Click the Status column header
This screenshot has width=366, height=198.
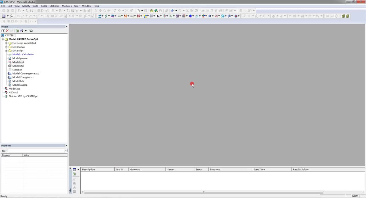coord(201,169)
